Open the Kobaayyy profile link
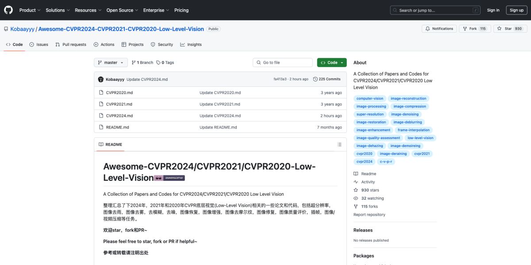531x265 pixels. point(22,29)
